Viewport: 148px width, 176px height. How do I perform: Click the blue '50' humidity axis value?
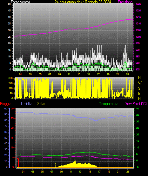point(6,138)
